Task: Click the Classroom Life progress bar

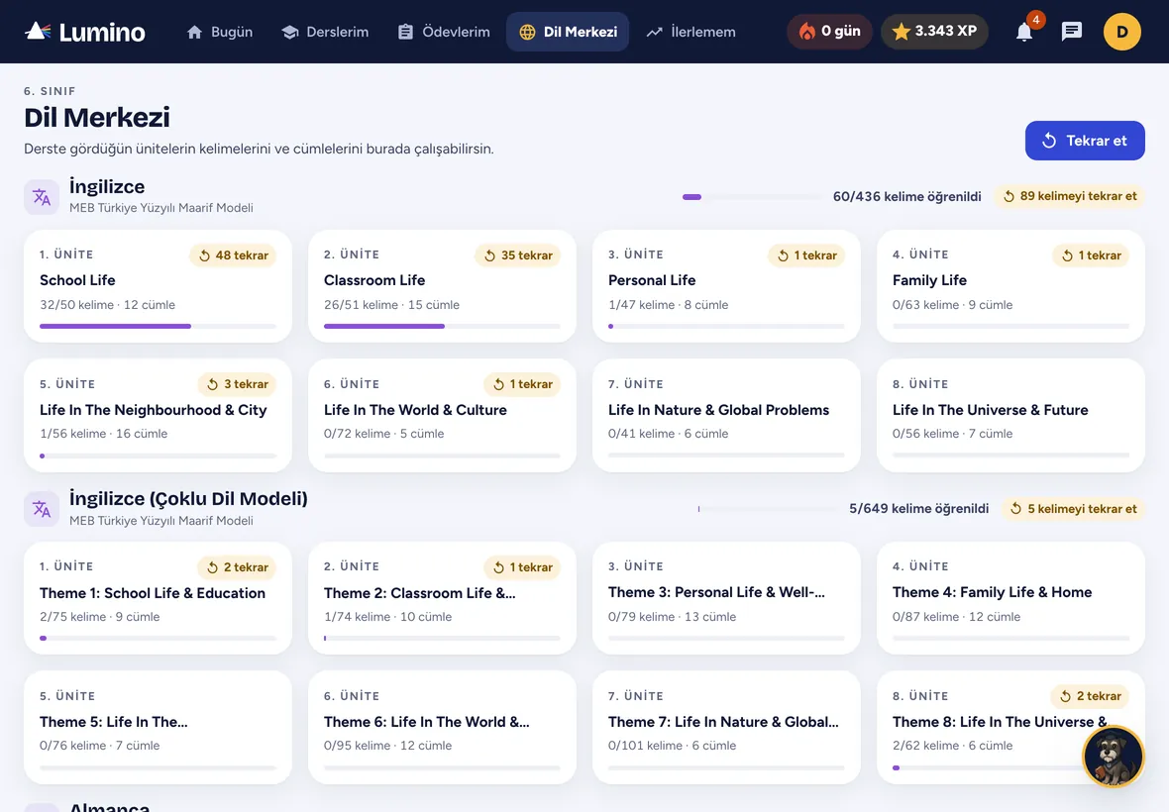Action: click(442, 327)
